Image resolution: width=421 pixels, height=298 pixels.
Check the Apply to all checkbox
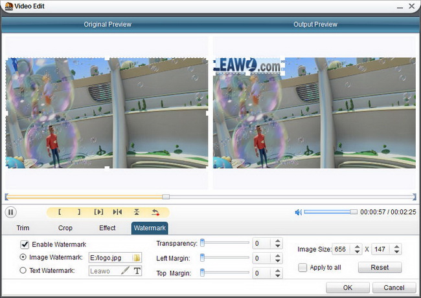(x=302, y=268)
